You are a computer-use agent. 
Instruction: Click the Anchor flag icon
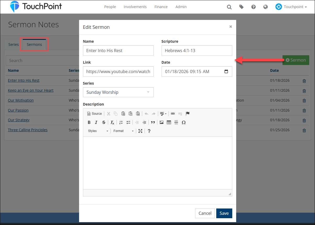coord(187,114)
